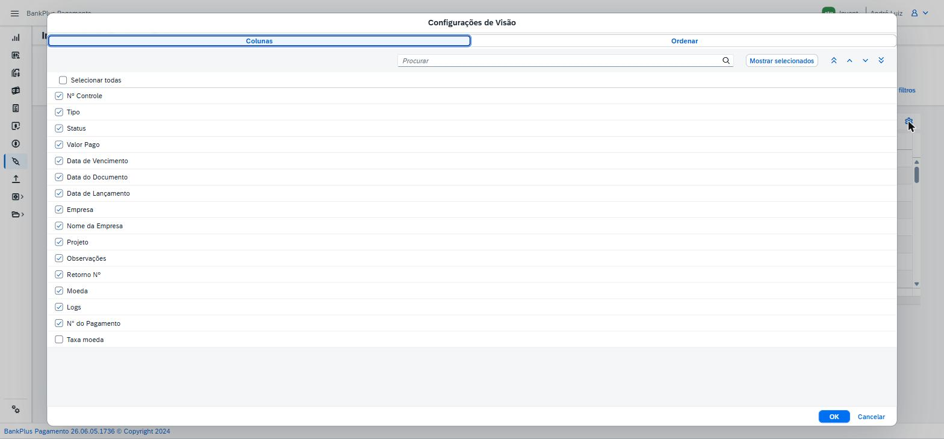Open the approved payment sidebar icon

pos(16,126)
